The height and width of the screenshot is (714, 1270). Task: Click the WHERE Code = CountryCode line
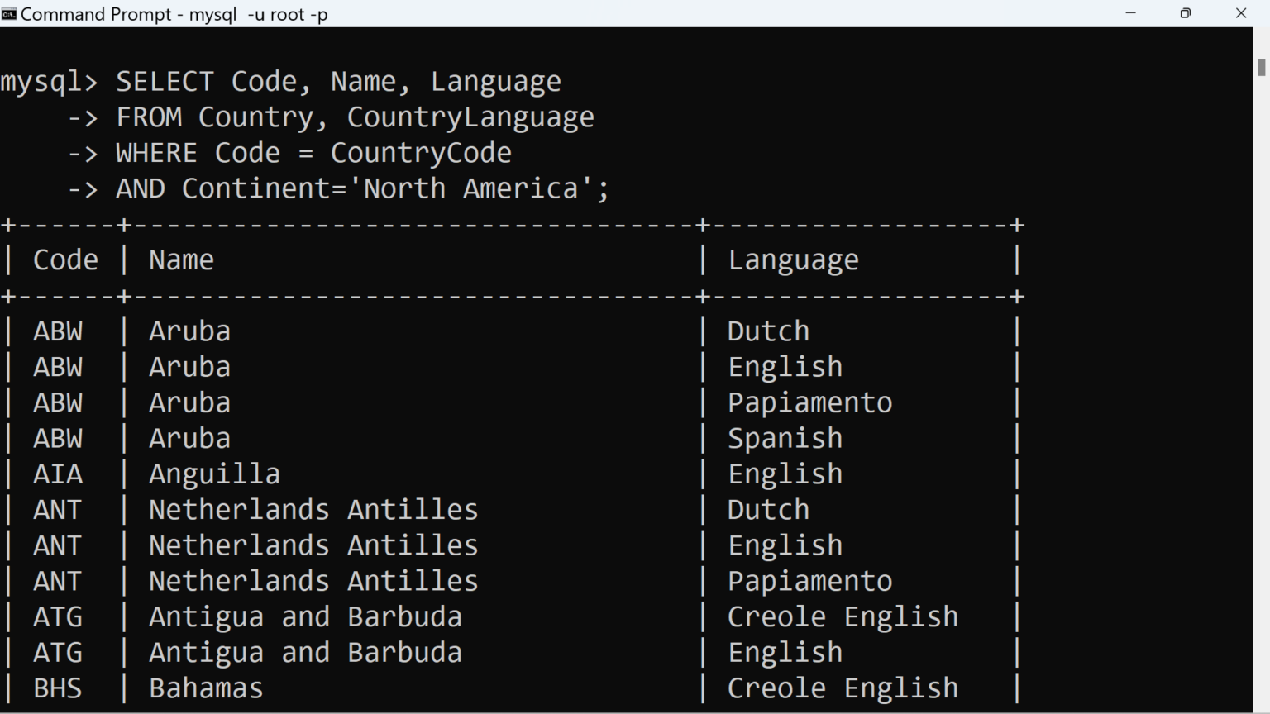click(x=314, y=152)
